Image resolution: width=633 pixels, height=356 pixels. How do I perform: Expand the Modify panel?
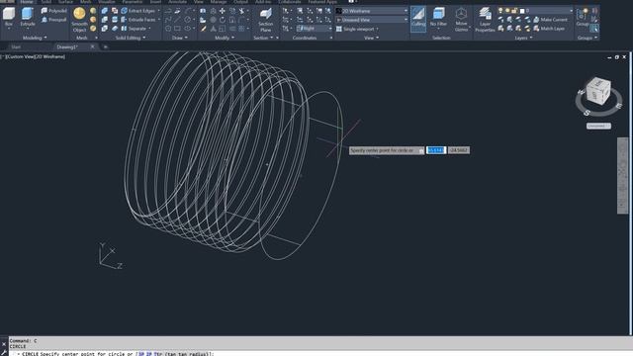(x=225, y=38)
